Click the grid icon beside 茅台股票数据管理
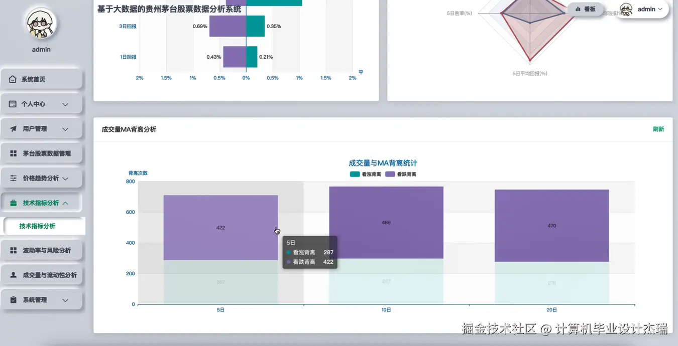This screenshot has width=678, height=346. click(x=13, y=153)
